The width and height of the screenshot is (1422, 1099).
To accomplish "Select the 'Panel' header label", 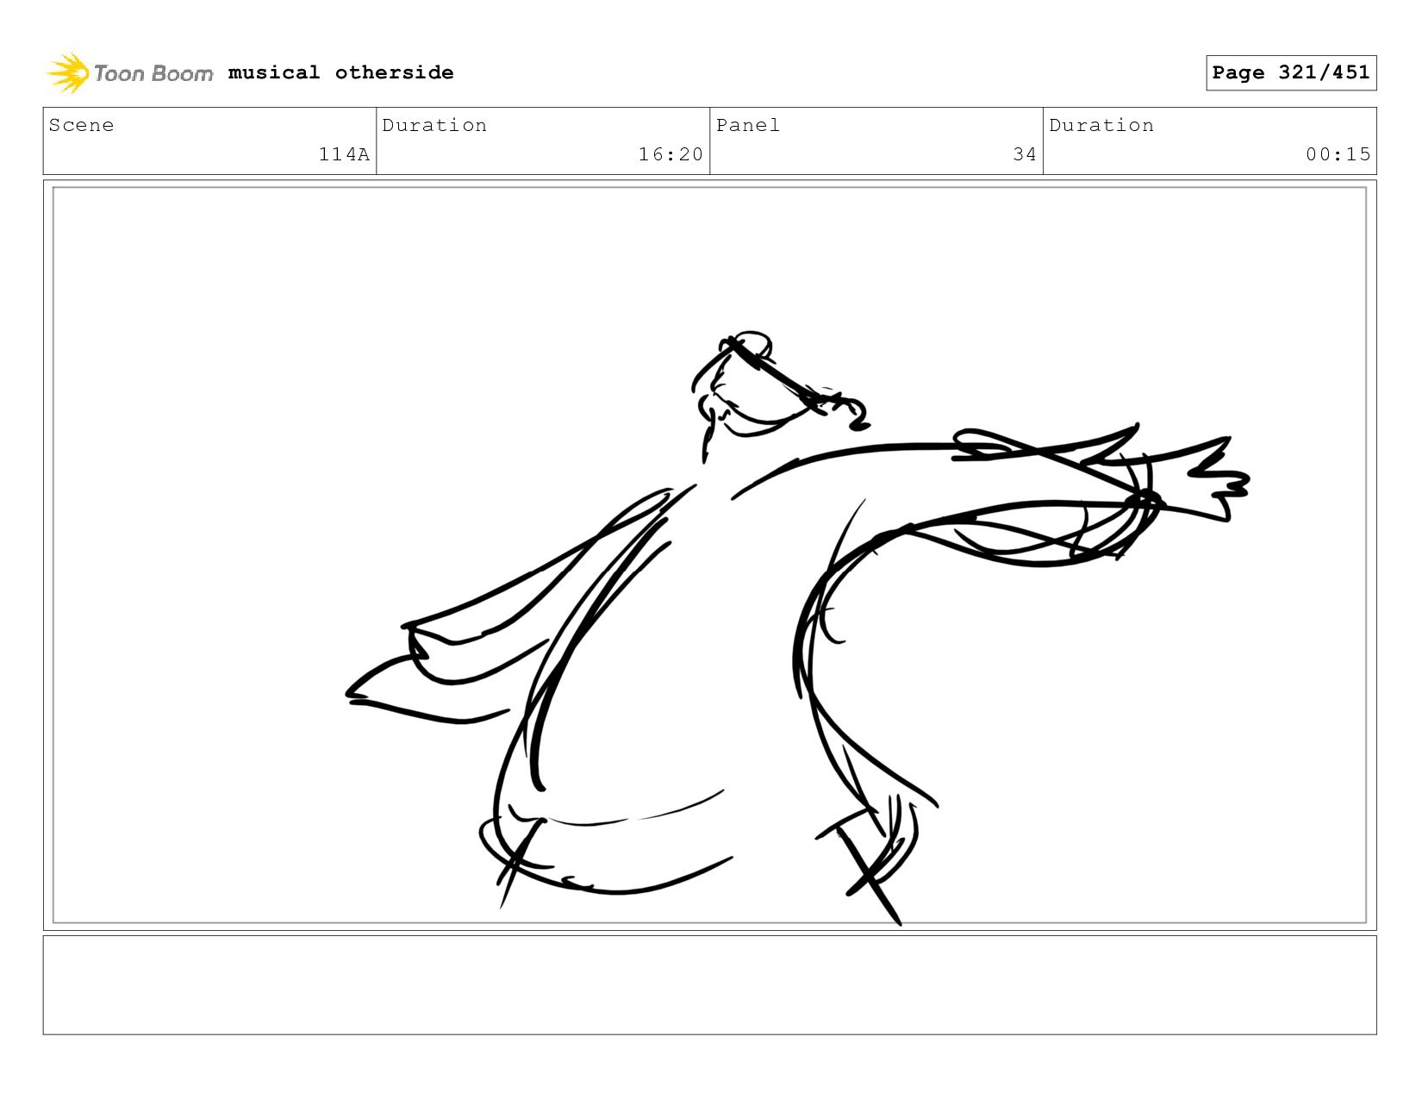I will pyautogui.click(x=748, y=125).
